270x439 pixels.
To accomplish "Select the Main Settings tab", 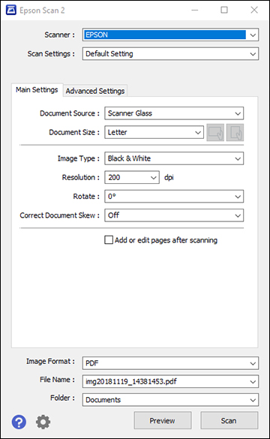I will (x=37, y=90).
